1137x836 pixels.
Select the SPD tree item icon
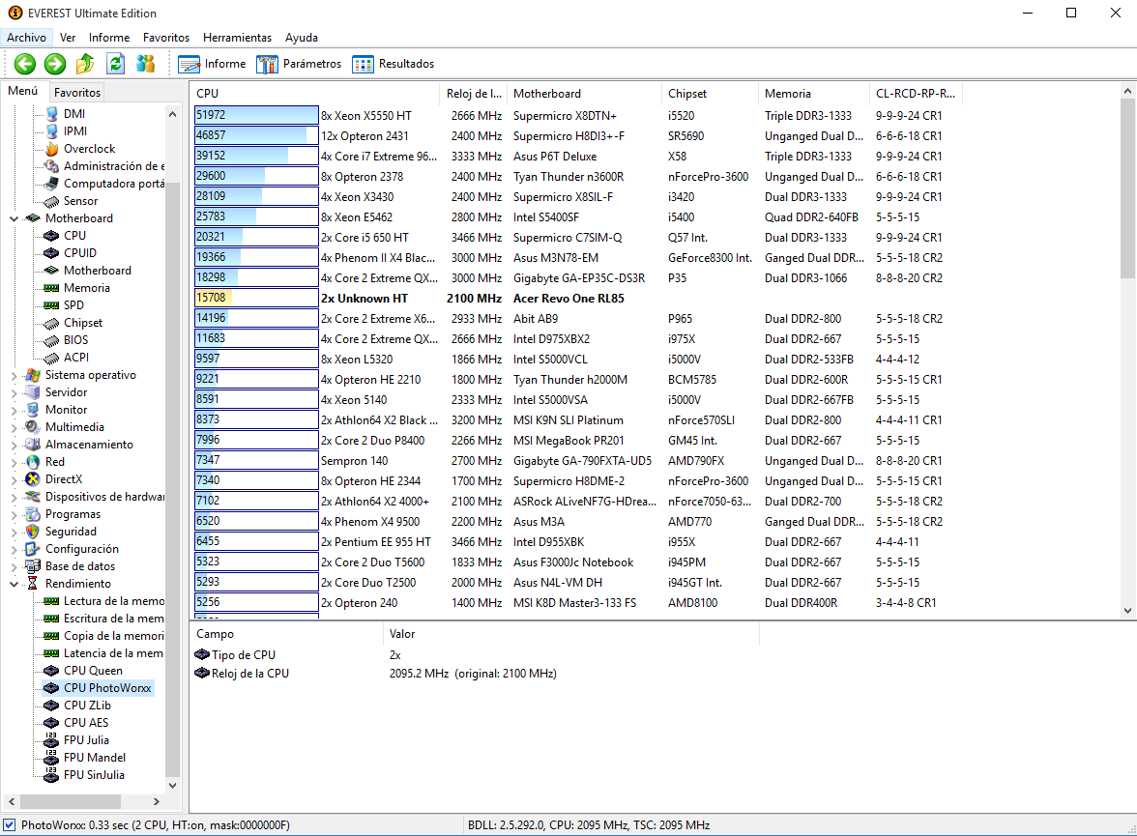51,305
